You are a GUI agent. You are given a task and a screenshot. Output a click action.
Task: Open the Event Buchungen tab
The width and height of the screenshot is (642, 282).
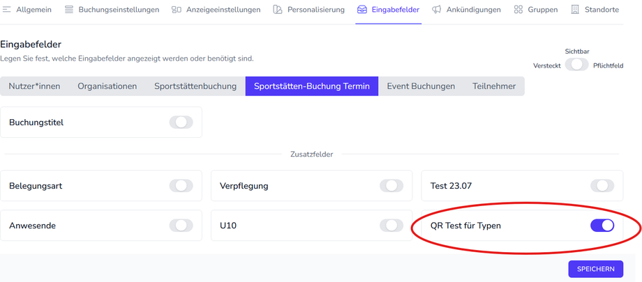pyautogui.click(x=421, y=86)
